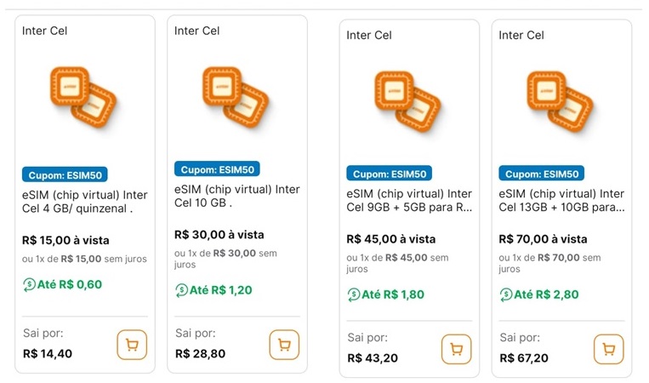Open the 'Inter Cel 9GB + 5GB' product title

pos(409,201)
